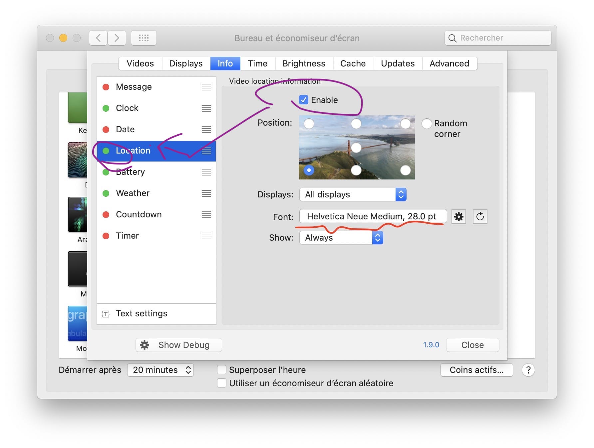The image size is (594, 448).
Task: Grab reorder handle for Battery row
Action: click(206, 172)
